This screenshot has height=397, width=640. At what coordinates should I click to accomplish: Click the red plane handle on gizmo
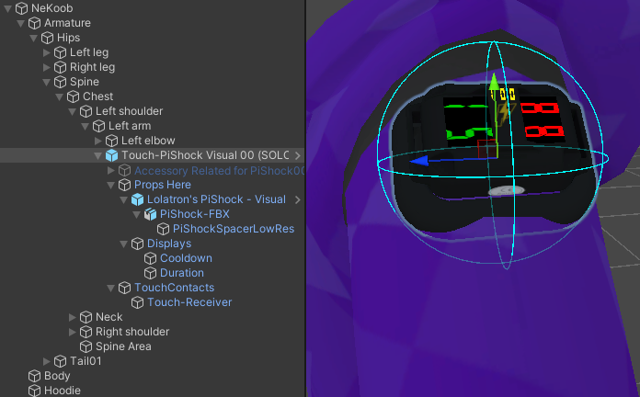[486, 149]
